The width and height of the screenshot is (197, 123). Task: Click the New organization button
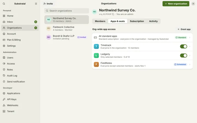[176, 4]
